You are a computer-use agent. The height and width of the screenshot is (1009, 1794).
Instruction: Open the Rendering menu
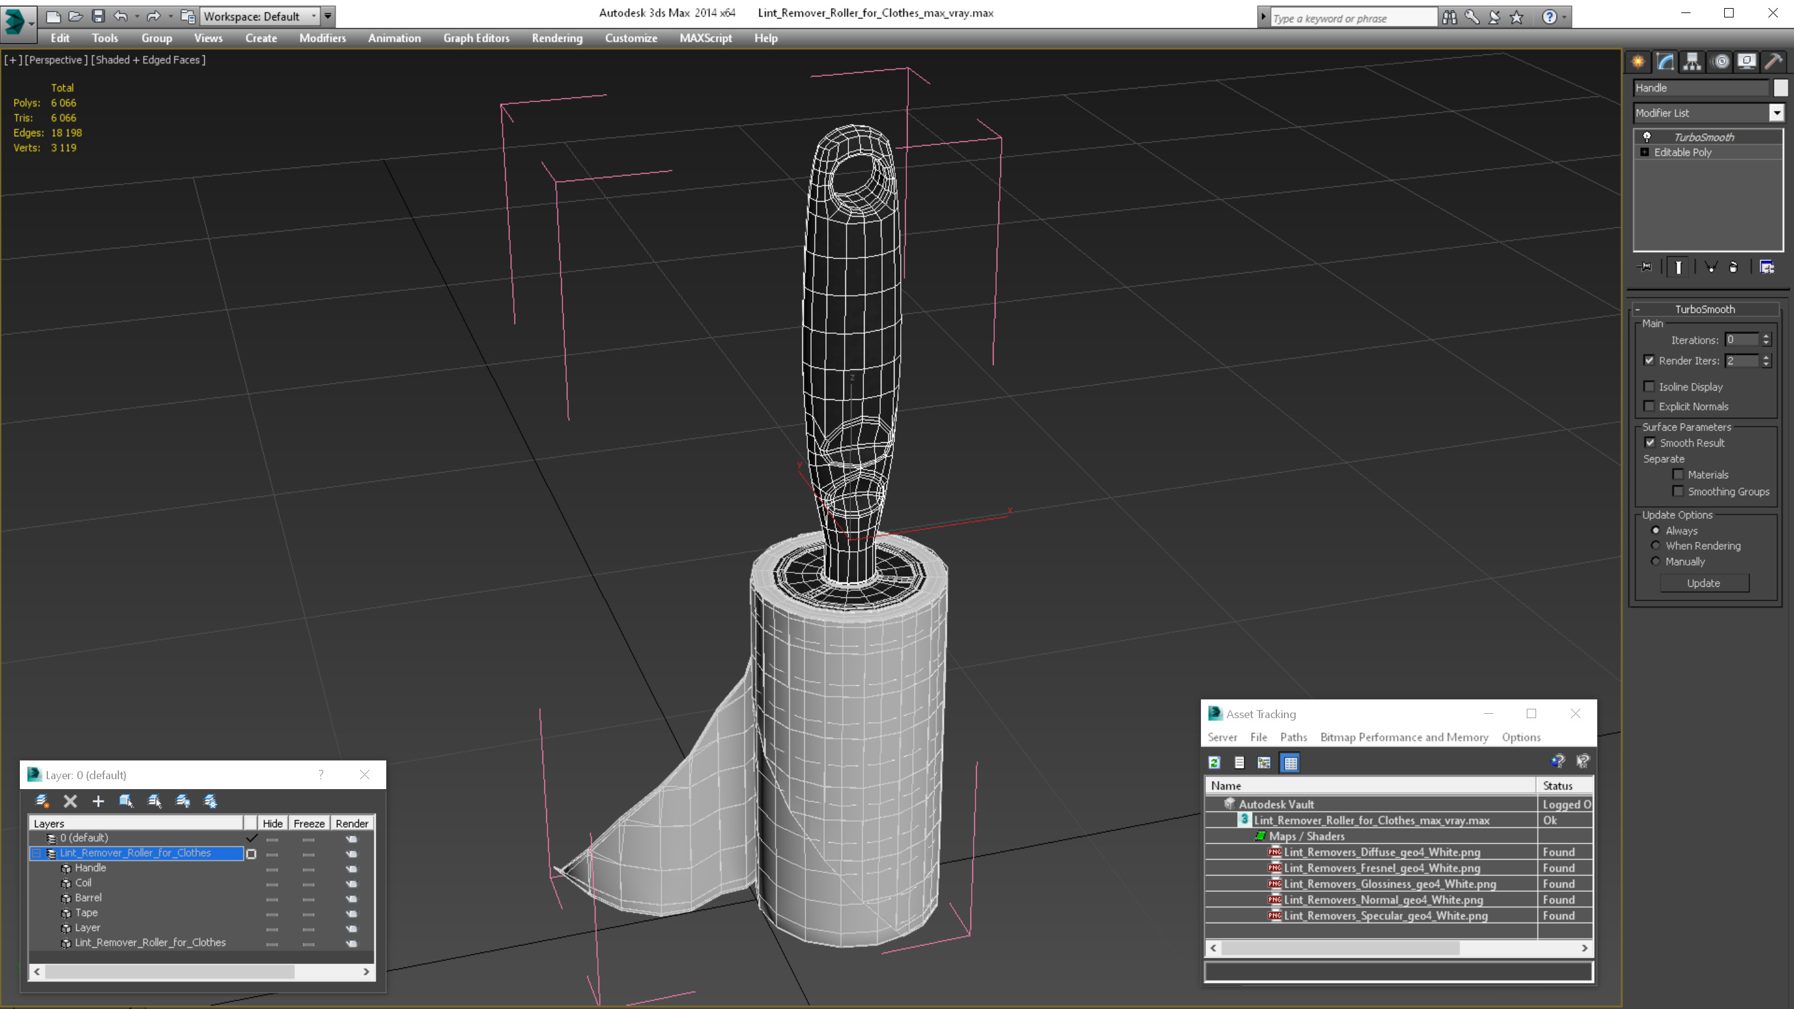(557, 38)
